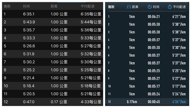The image size is (191, 108).
Task: Select lap 9 time 5:21.4 in left table
Action: click(29, 78)
